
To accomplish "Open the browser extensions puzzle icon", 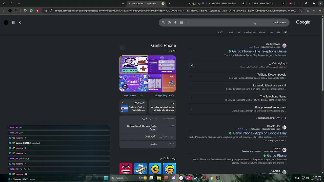I will tap(25, 11).
